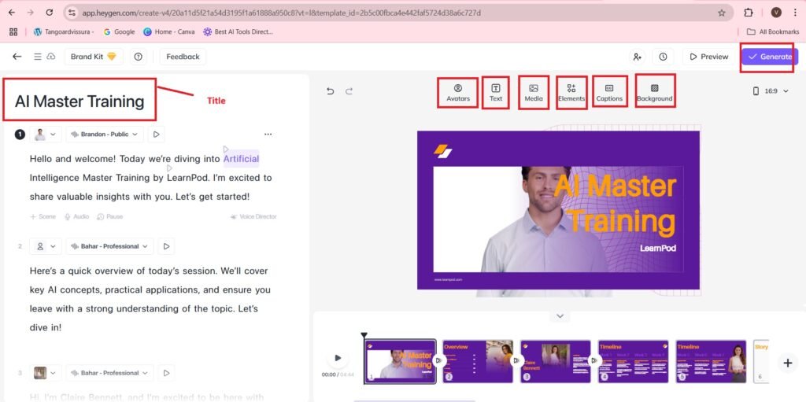Add a new scene with the plus icon

click(x=787, y=363)
